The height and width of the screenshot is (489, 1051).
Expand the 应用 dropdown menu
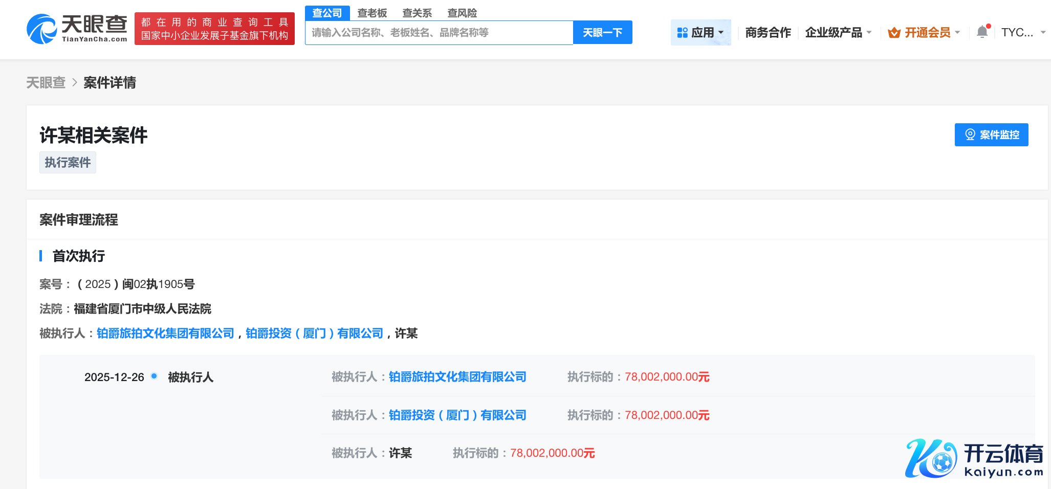coord(721,33)
